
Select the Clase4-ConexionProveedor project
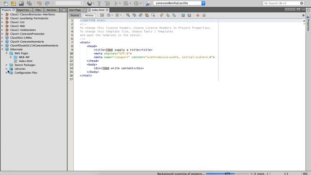[x=27, y=34]
